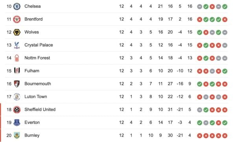Image resolution: width=236 pixels, height=142 pixels.
Task: Click the Chelsea club crest
Action: (17, 6)
